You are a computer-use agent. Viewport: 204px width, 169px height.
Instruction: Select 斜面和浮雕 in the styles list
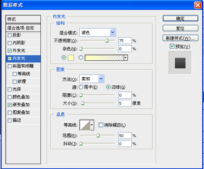pos(23,66)
